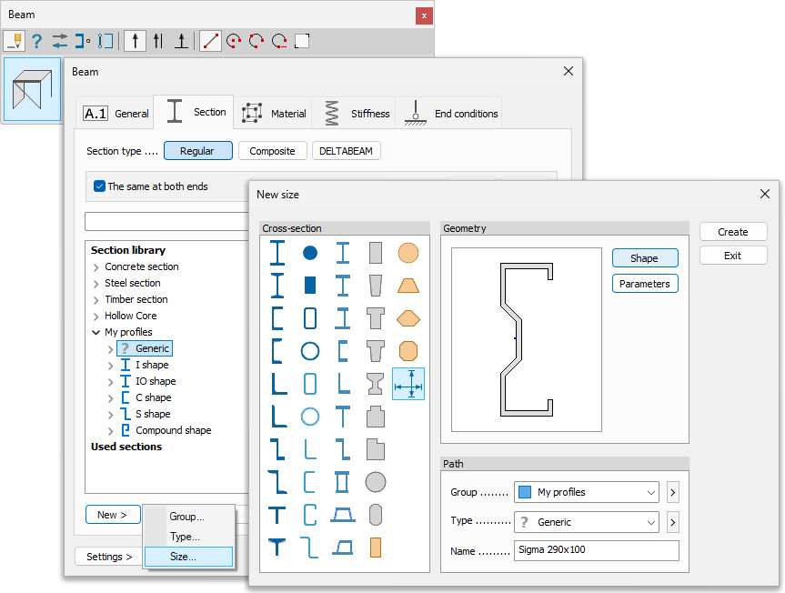Expand the Steel section tree item

pyautogui.click(x=97, y=283)
